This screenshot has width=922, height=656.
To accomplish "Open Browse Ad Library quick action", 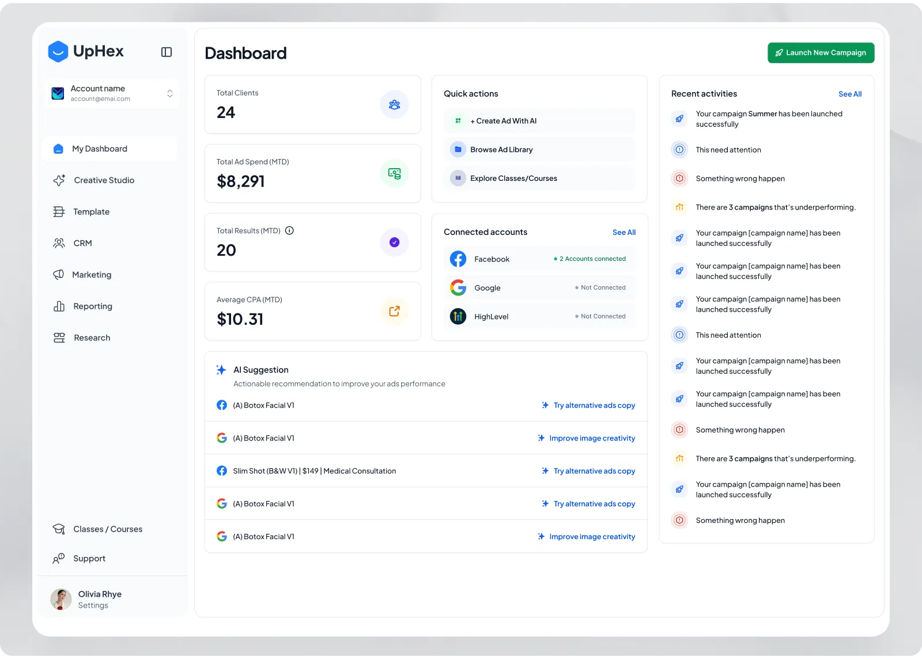I will 540,150.
